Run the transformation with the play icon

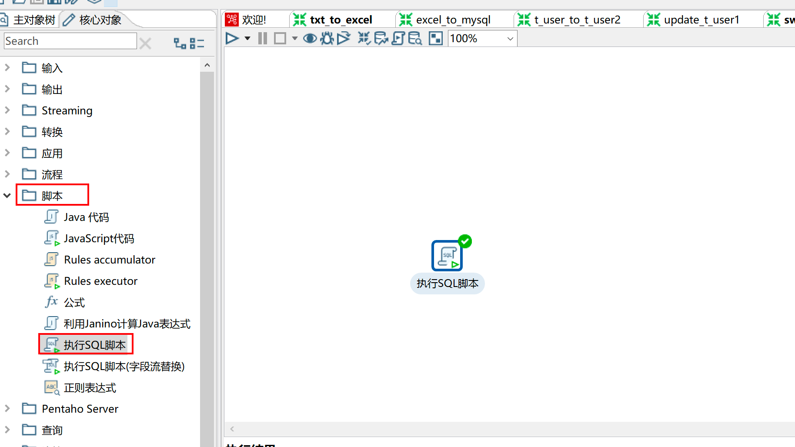(x=232, y=39)
